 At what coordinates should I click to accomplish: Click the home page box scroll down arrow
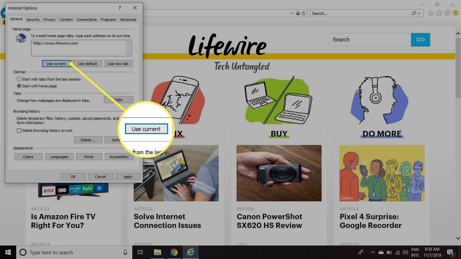(x=128, y=53)
